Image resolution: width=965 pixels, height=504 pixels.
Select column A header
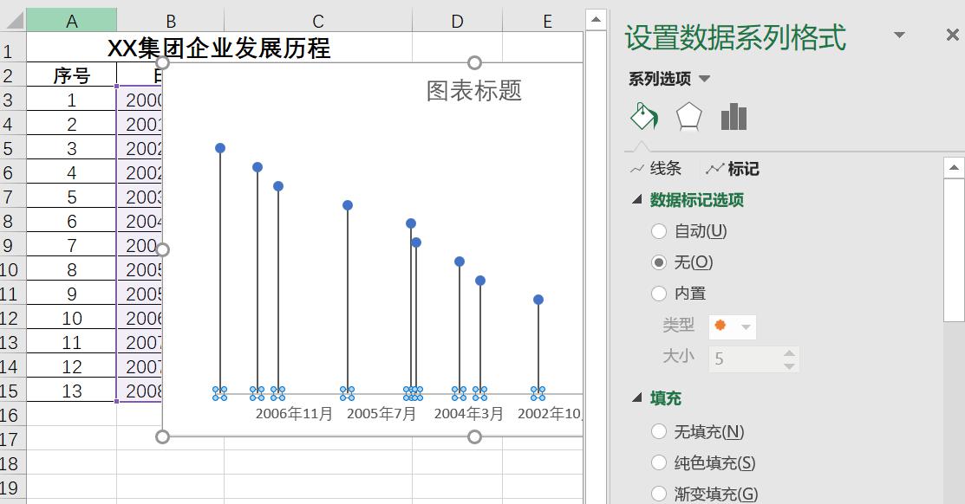tap(71, 21)
